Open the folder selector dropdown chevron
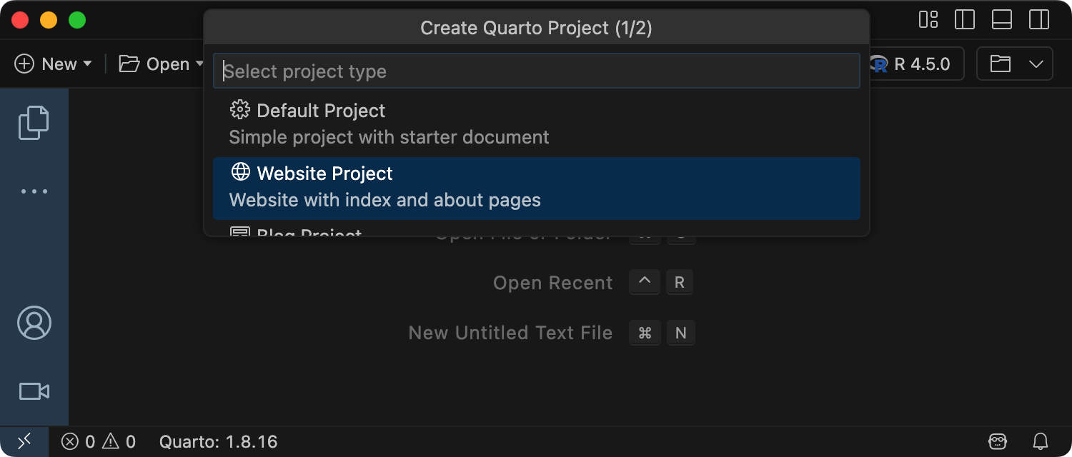Screen dimensions: 1072x457 pyautogui.click(x=1036, y=64)
